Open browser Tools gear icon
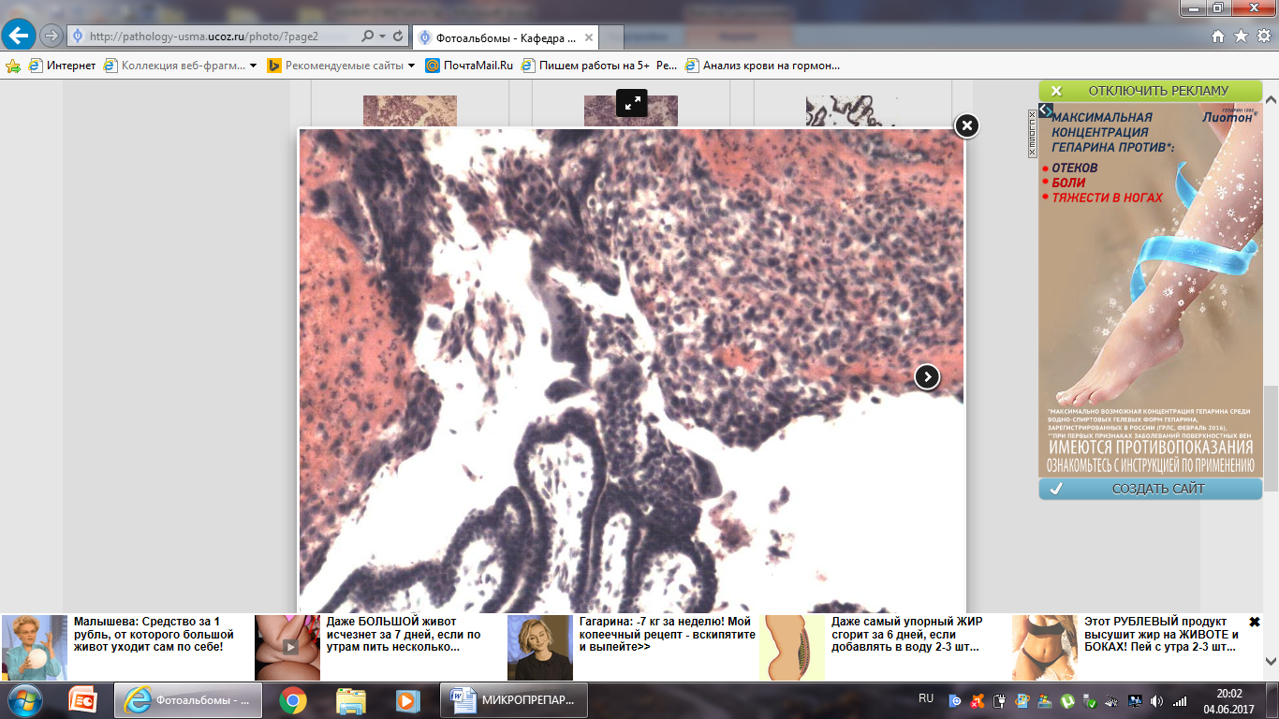Viewport: 1279px width, 719px height. pyautogui.click(x=1263, y=37)
